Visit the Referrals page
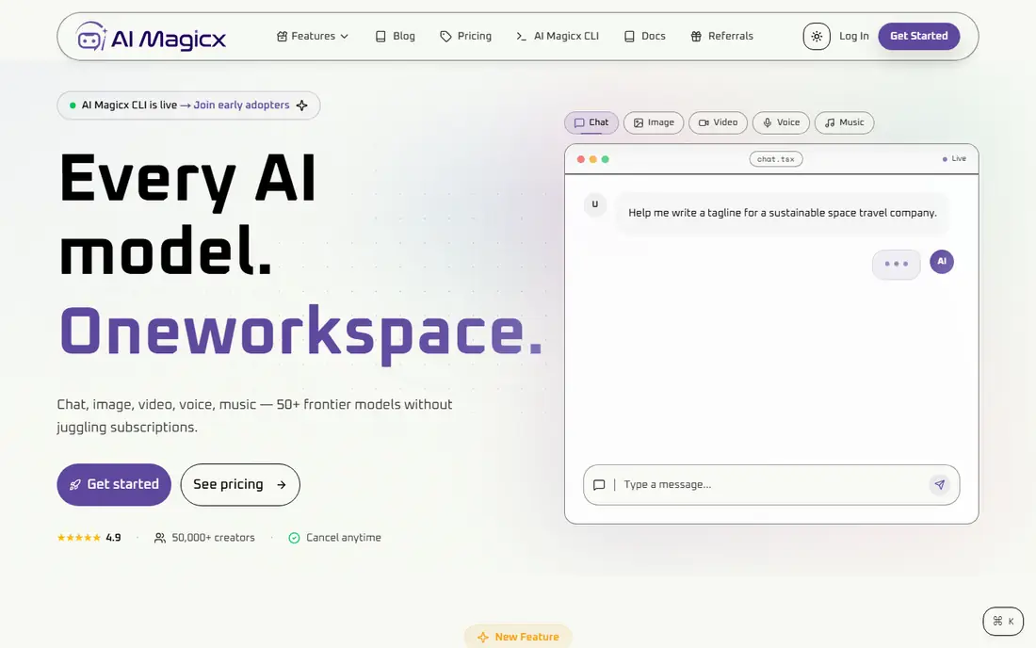Image resolution: width=1036 pixels, height=648 pixels. pyautogui.click(x=722, y=37)
